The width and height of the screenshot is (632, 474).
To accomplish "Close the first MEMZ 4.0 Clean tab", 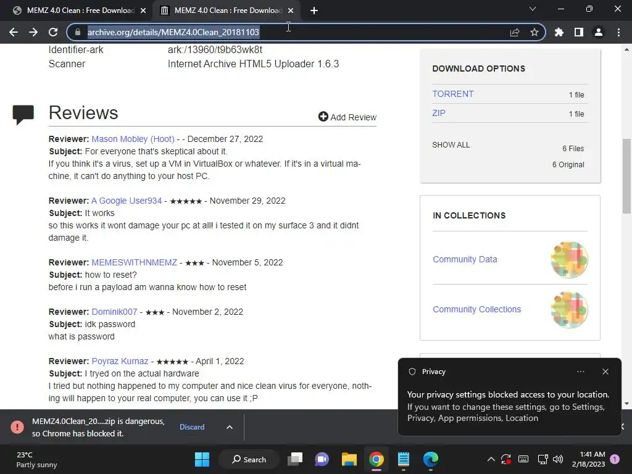I will click(143, 10).
